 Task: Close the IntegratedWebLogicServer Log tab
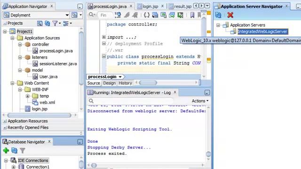click(175, 92)
